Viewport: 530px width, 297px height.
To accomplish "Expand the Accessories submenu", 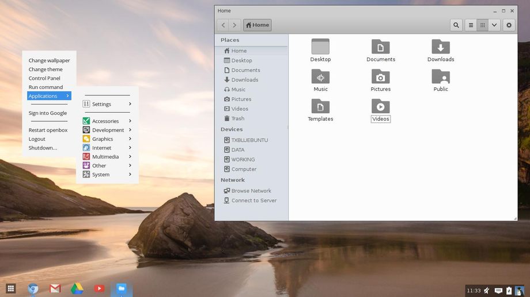I will click(x=107, y=121).
